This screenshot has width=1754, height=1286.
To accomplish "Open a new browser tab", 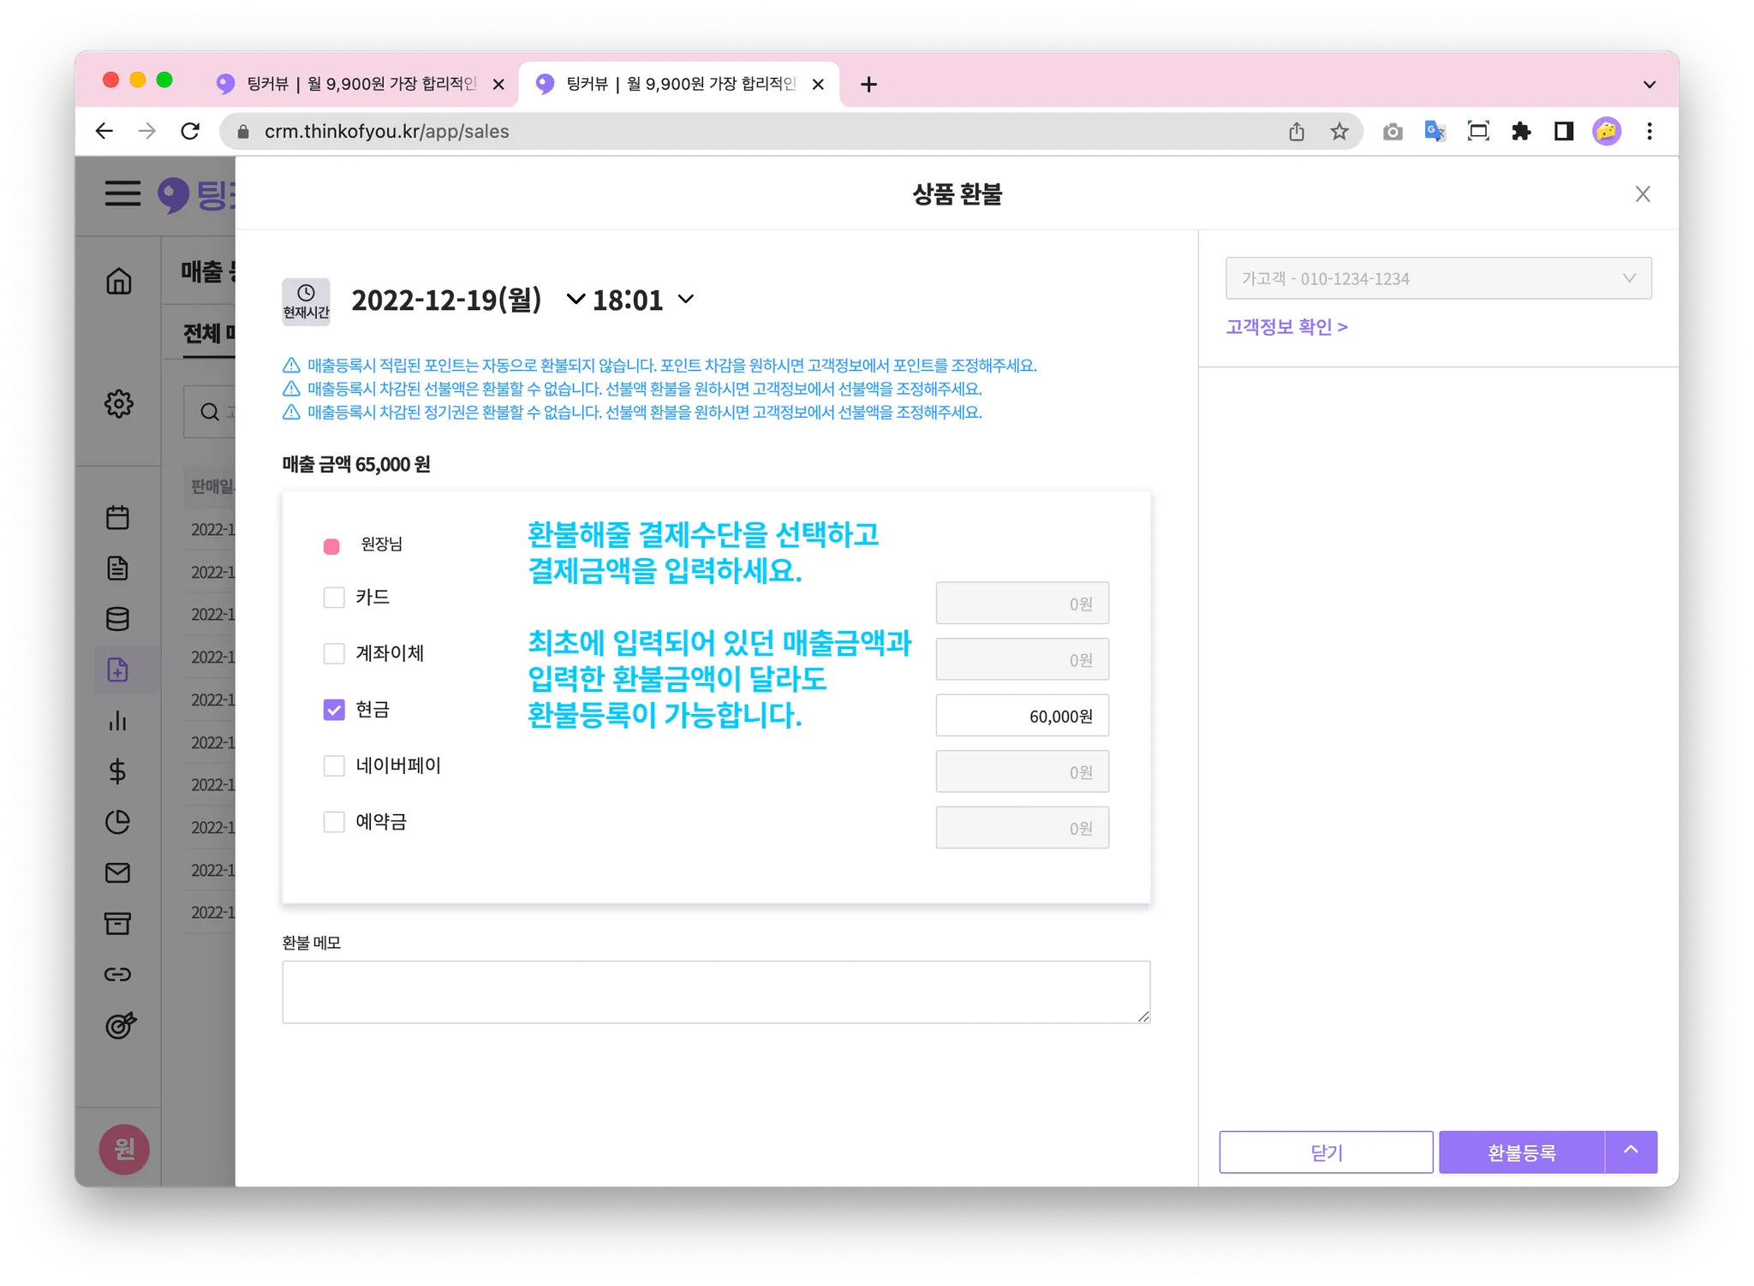I will tap(868, 84).
